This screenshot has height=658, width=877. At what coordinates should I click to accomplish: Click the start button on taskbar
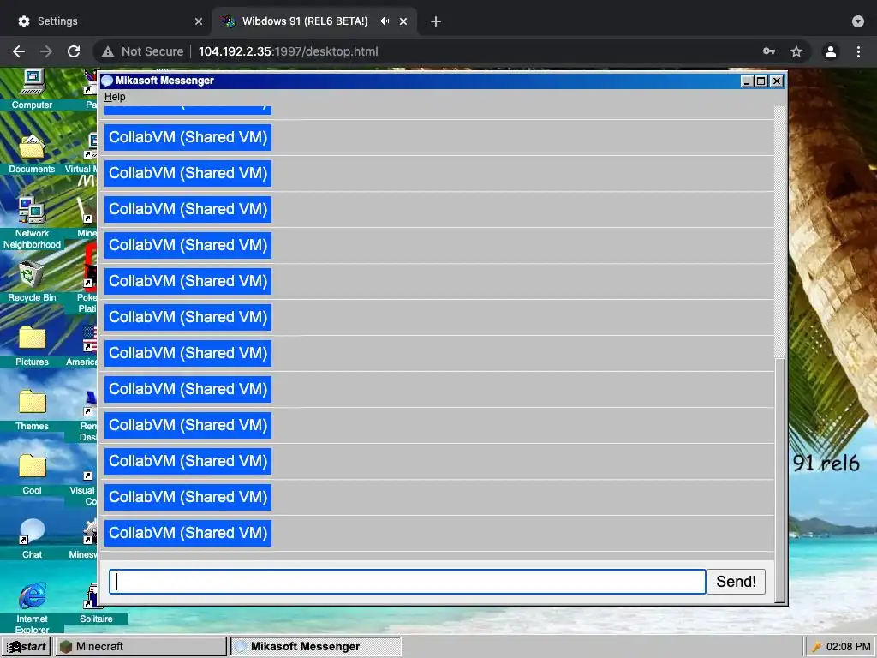(26, 646)
